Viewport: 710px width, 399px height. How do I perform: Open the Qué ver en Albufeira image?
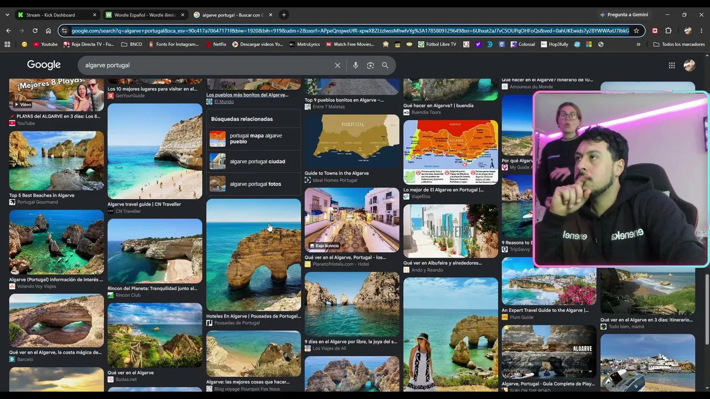coord(450,231)
